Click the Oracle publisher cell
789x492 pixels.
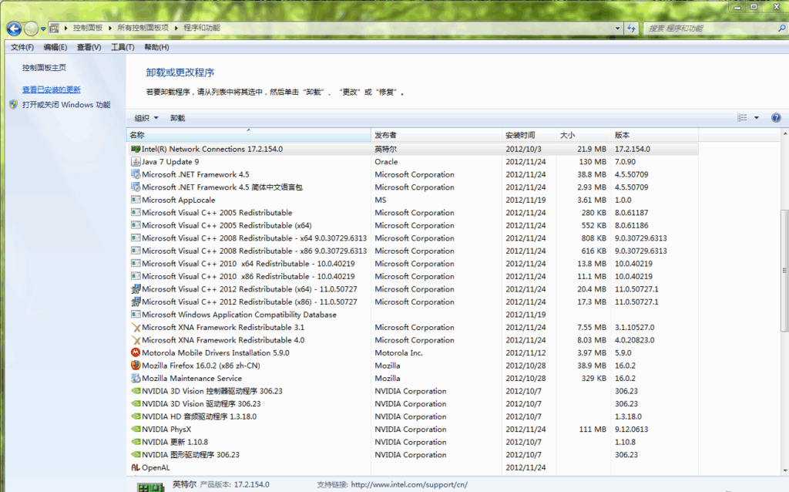point(387,162)
